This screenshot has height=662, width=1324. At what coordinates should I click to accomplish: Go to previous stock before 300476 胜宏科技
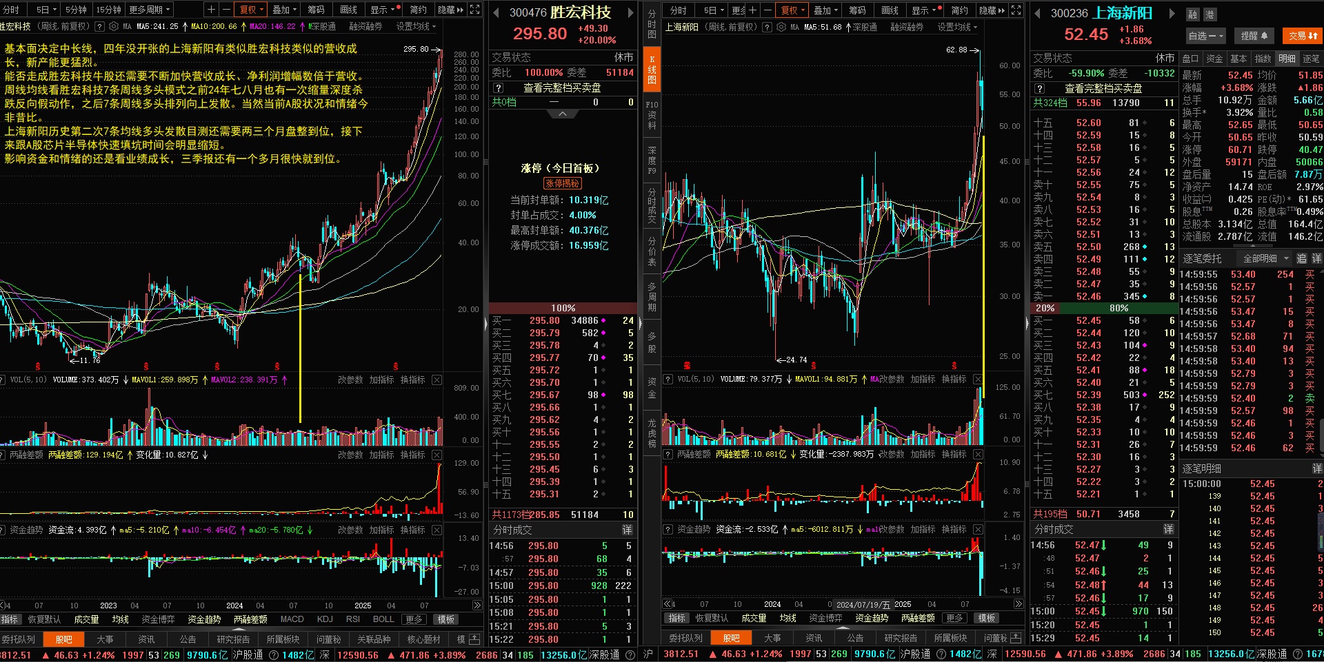[496, 13]
